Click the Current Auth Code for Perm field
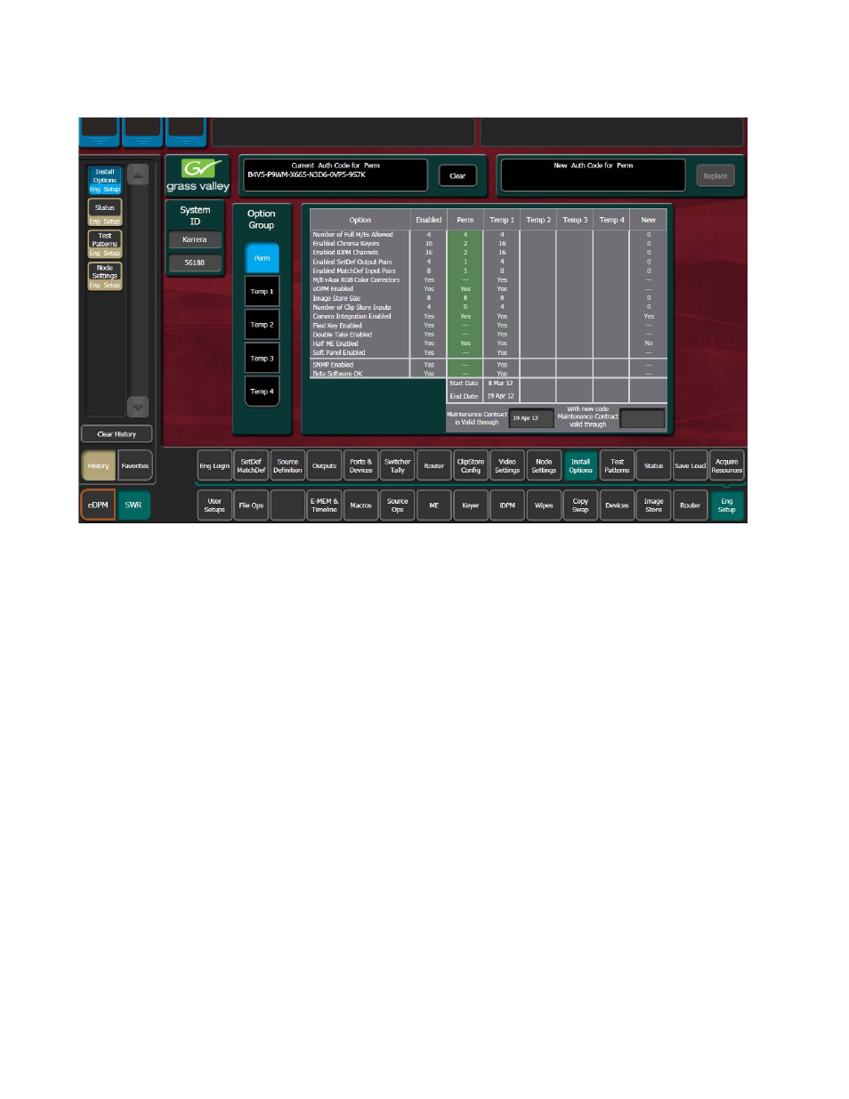 [x=336, y=175]
